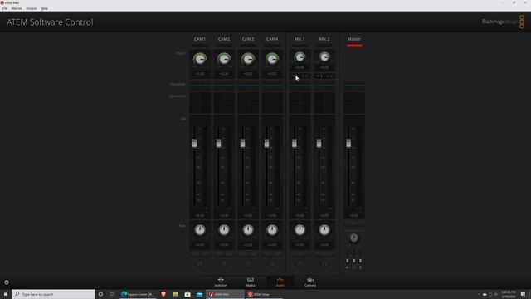Viewport: 531px width, 299px height.
Task: Click the CAM1 input gain value field
Action: (x=200, y=74)
